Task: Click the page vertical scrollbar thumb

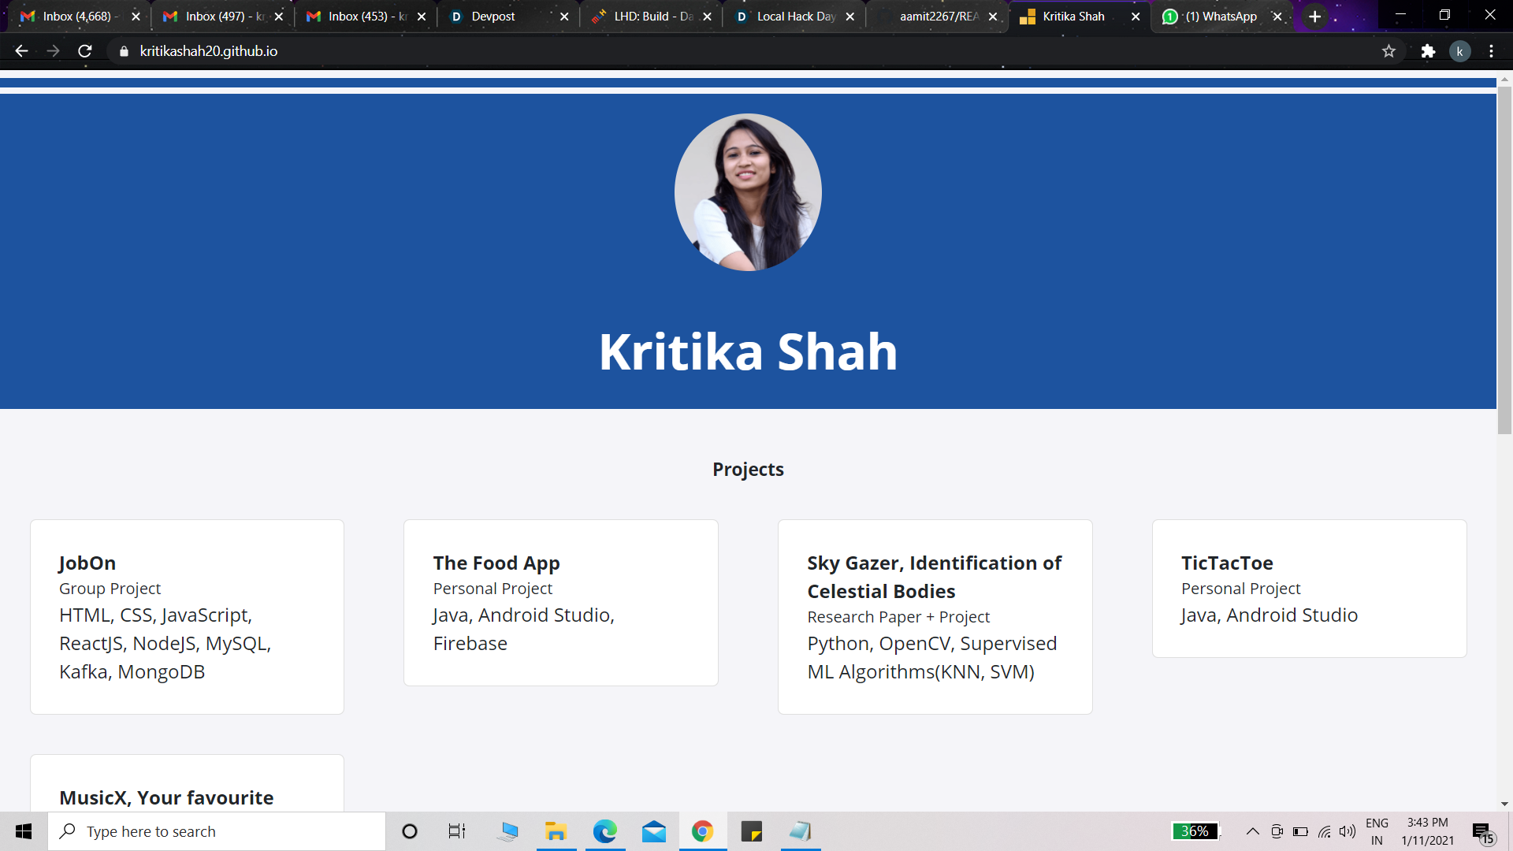Action: 1504,260
